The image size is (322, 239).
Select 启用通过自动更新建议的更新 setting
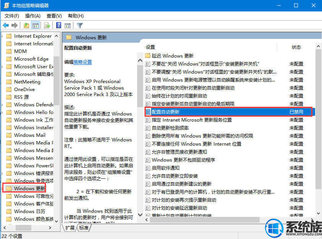point(182,184)
